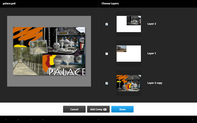Screen dimensions: 197x123
Task: Confirm the layer selection with Done
Action: click(122, 109)
